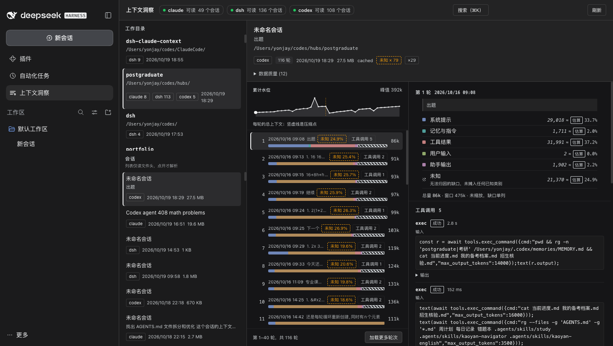Image resolution: width=613 pixels, height=346 pixels.
Task: Select 上下文洞察 in the sidebar
Action: pos(60,93)
